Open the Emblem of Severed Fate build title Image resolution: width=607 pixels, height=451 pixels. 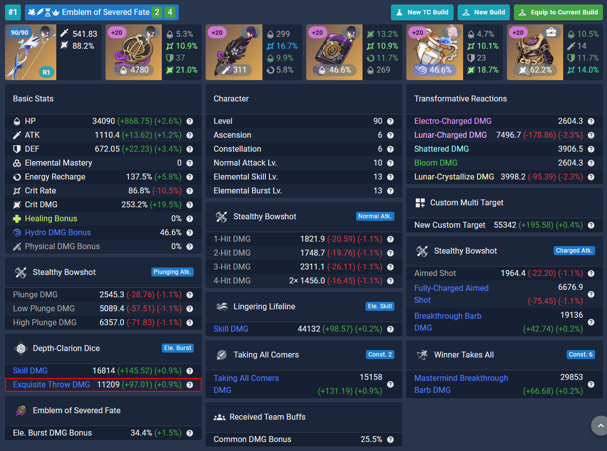tap(102, 12)
